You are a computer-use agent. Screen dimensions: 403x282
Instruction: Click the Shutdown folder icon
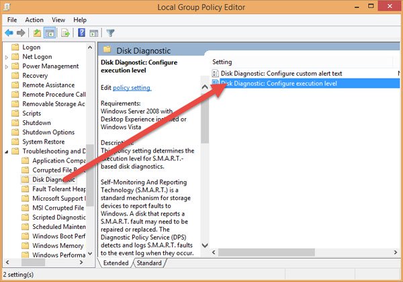(x=15, y=123)
